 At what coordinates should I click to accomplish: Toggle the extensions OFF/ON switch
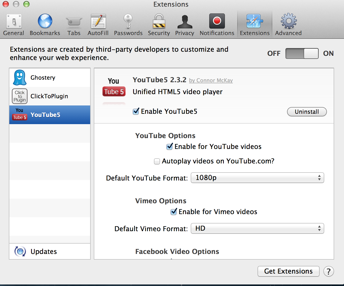(x=302, y=54)
